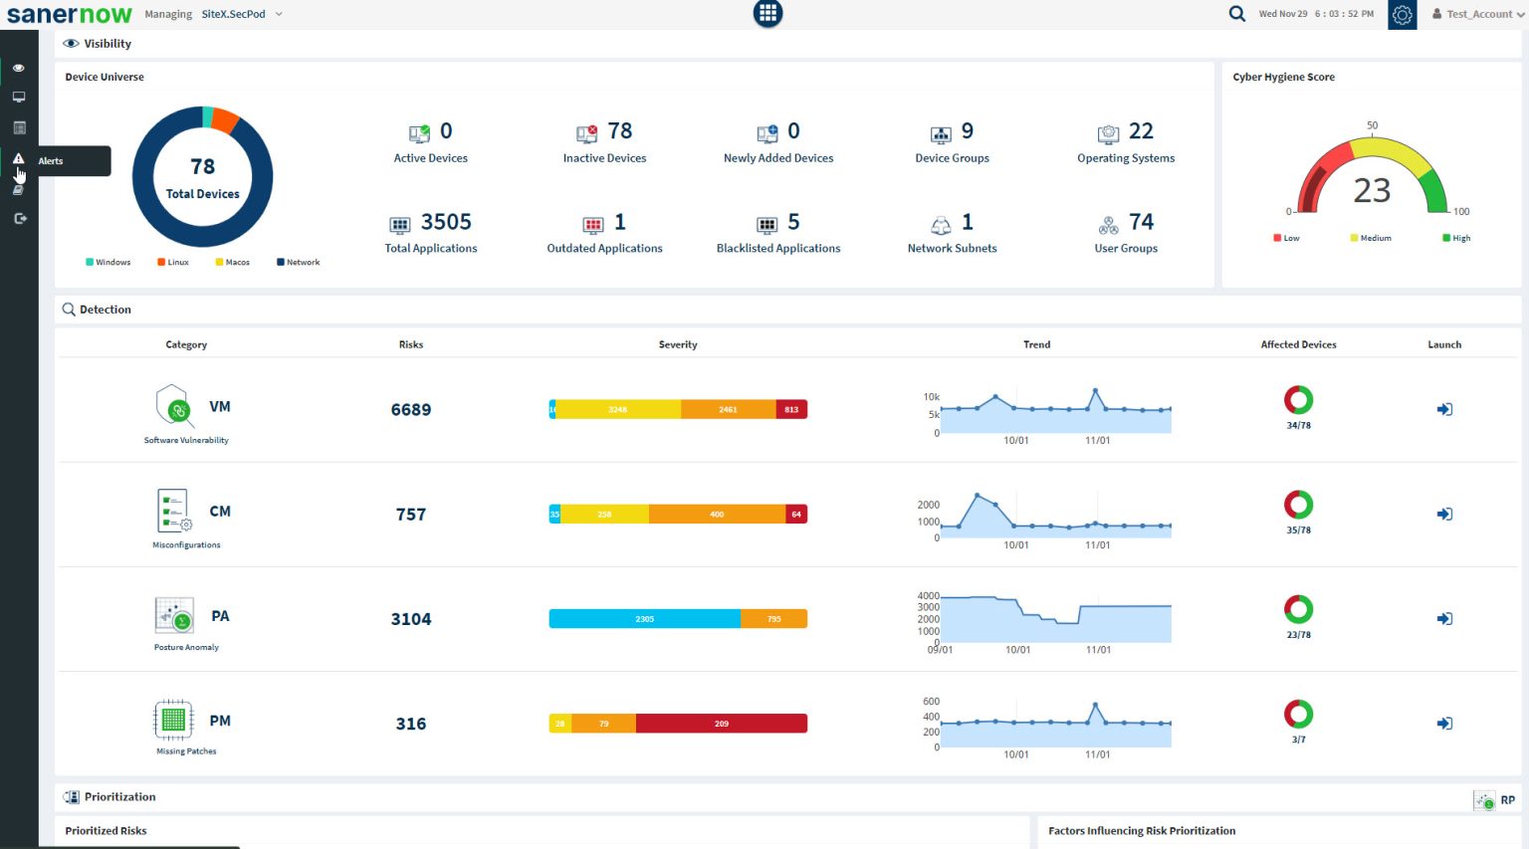Screen dimensions: 1529x849
Task: Open the Total Applications link
Action: pyautogui.click(x=431, y=249)
